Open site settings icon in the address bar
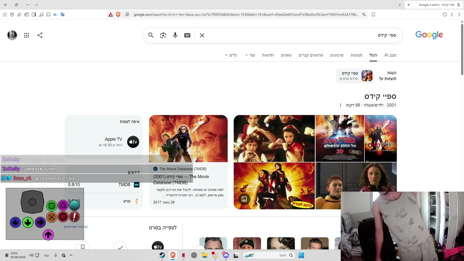This screenshot has width=464, height=261. coord(364,14)
